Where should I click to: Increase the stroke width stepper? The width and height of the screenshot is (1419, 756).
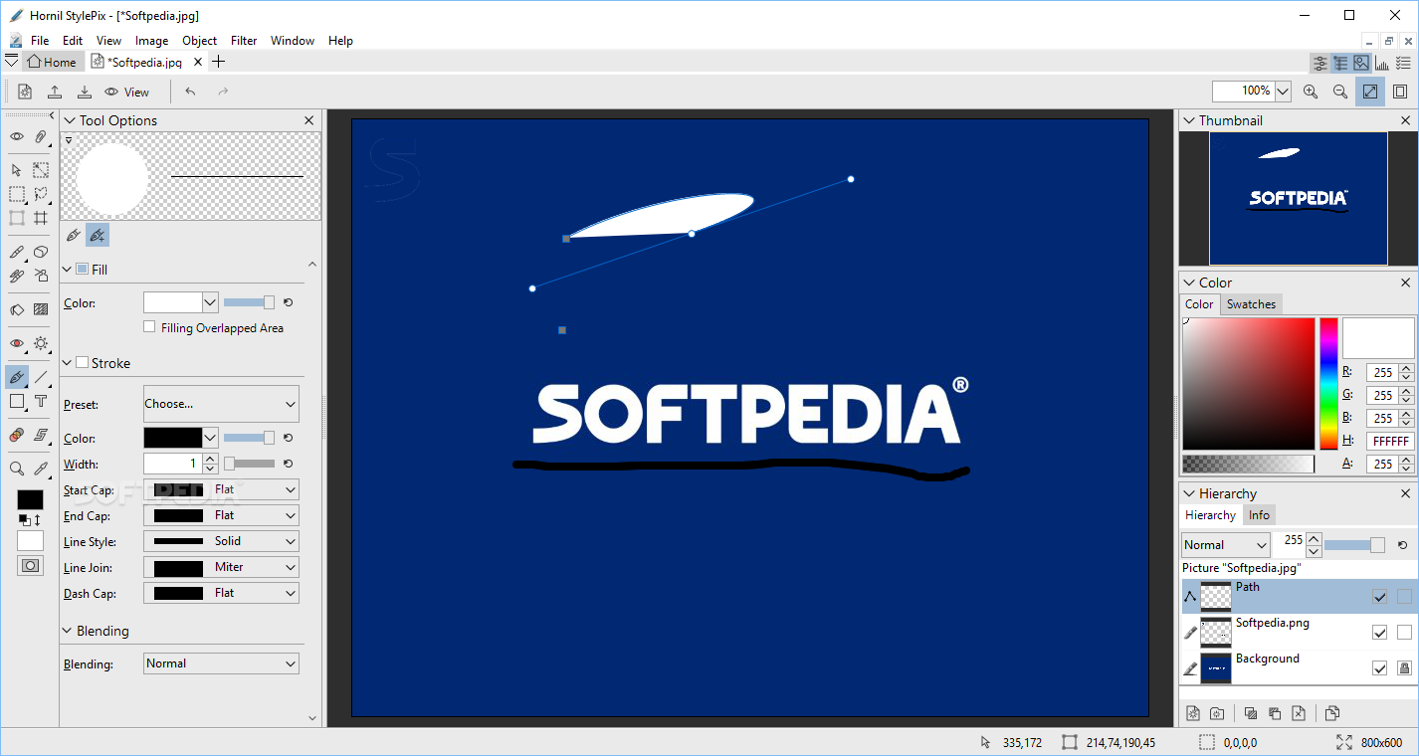(210, 459)
